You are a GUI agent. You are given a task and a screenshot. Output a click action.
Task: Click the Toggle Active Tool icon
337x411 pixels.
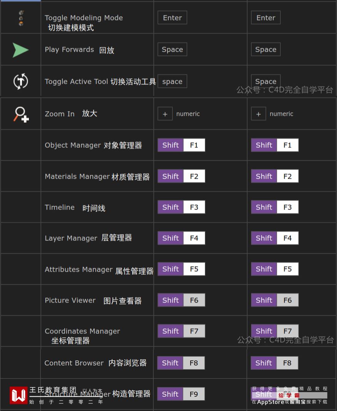pyautogui.click(x=20, y=81)
